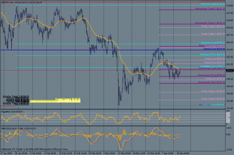The width and height of the screenshot is (234, 155).
Task: Click the '22 Feb 16:00' time axis label
Action: (x=80, y=154)
